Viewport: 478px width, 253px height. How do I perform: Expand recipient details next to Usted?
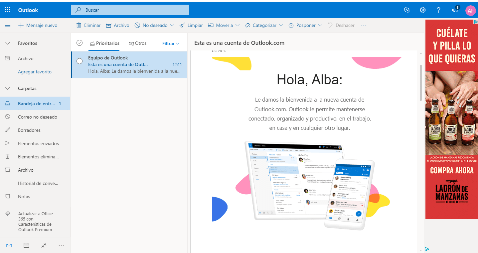225,51
